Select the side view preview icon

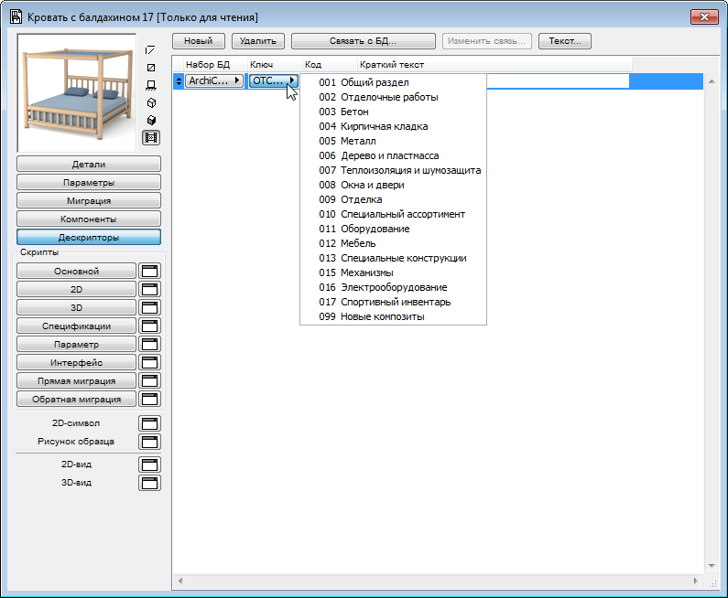coord(151,85)
